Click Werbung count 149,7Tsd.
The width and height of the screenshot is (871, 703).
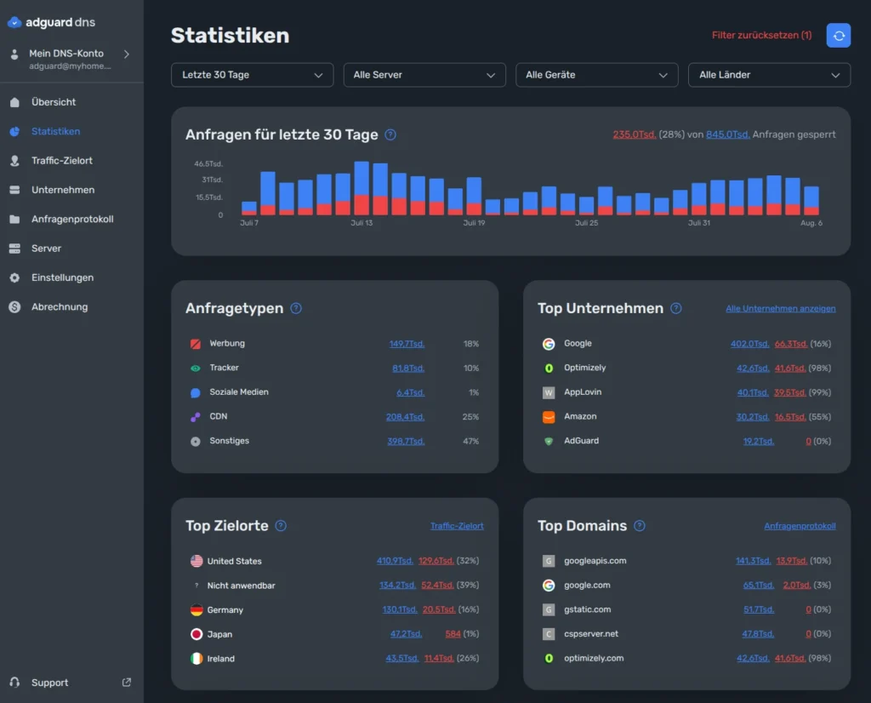click(x=407, y=344)
